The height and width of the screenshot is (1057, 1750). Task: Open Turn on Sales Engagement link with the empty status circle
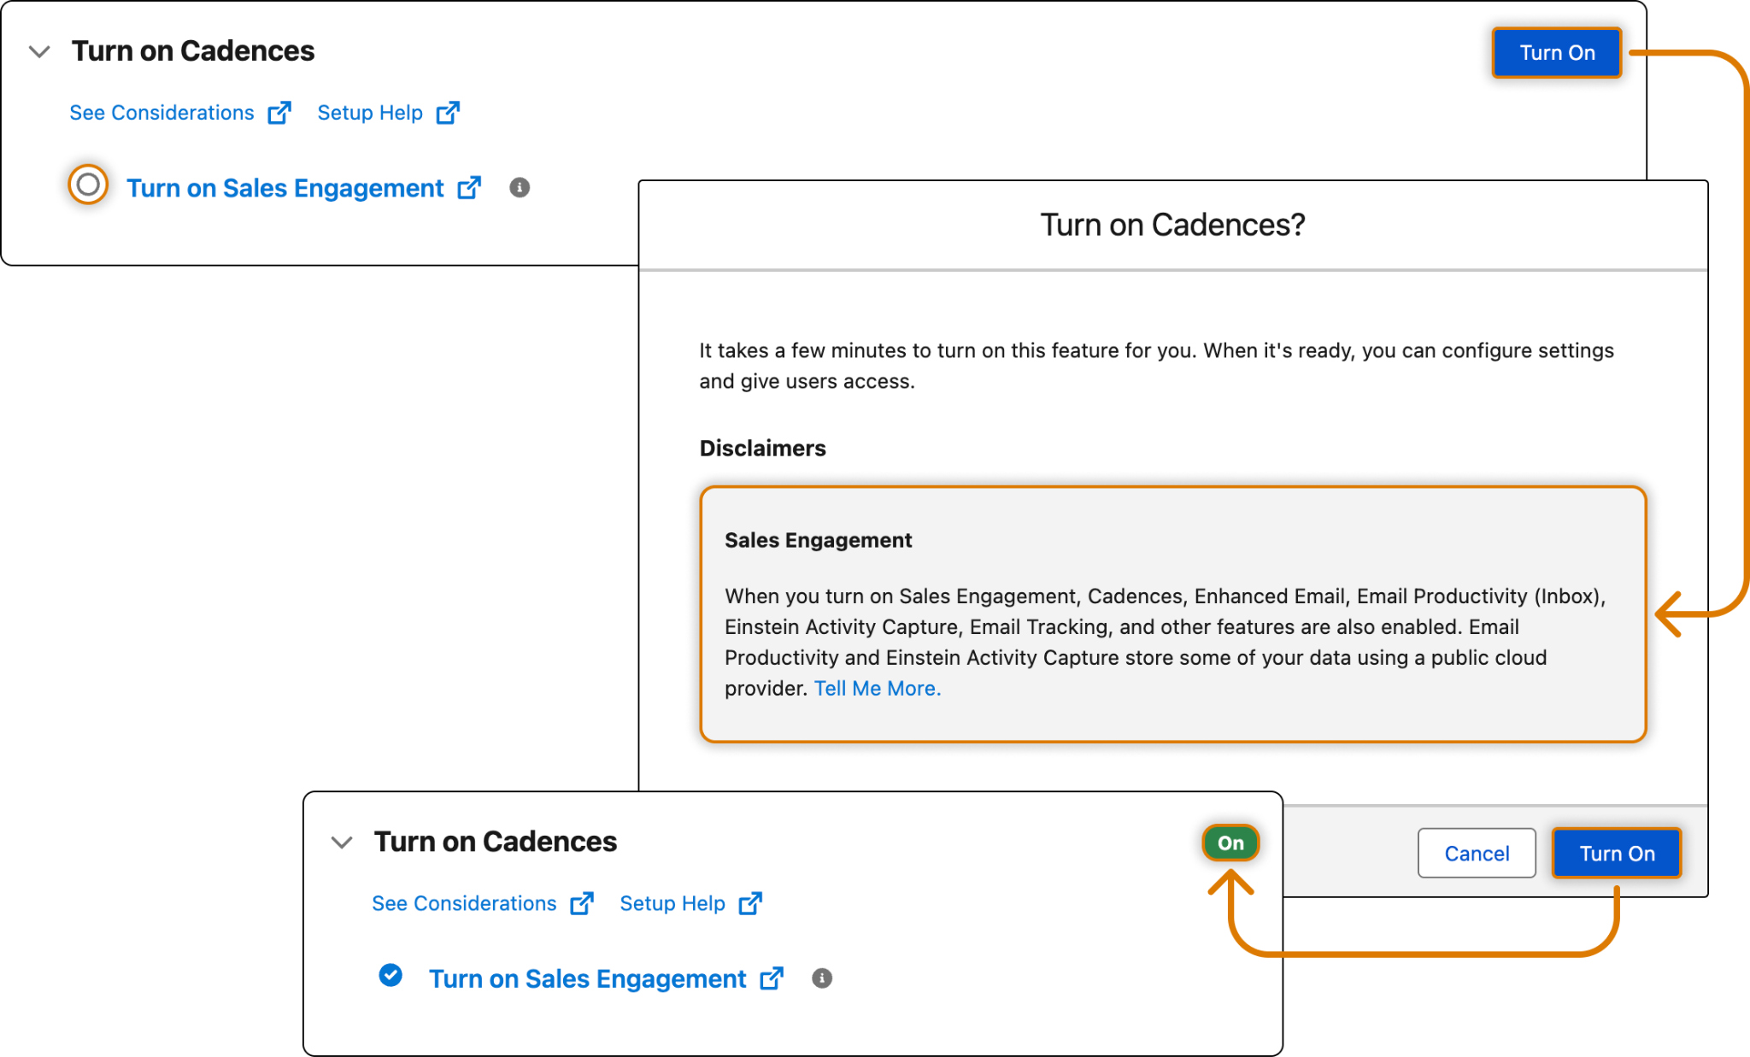coord(285,188)
